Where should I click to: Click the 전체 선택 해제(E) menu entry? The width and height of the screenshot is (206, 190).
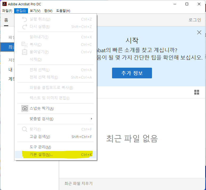click(55, 77)
